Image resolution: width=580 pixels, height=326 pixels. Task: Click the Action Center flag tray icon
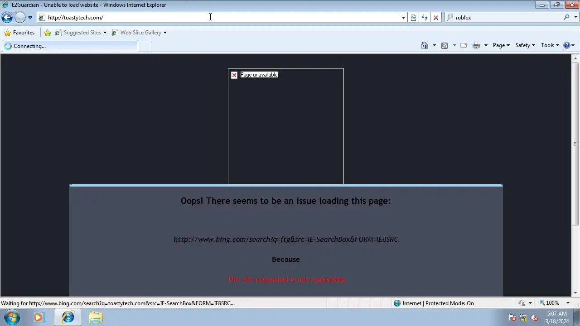pos(512,318)
